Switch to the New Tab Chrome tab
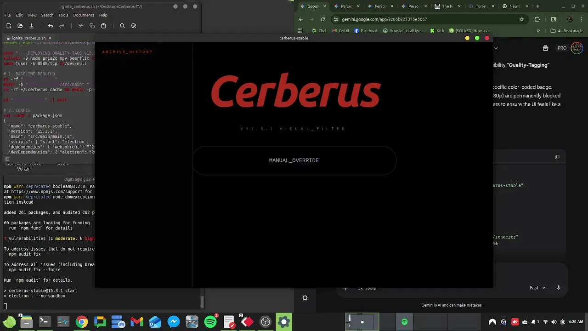 click(514, 6)
